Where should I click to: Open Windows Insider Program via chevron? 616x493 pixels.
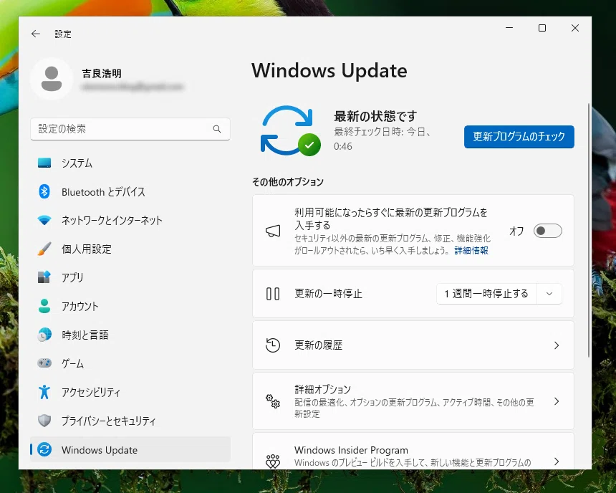pyautogui.click(x=557, y=461)
